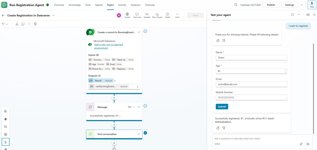Open the Variables pane
Viewport: 317px width, 150px height.
click(147, 14)
